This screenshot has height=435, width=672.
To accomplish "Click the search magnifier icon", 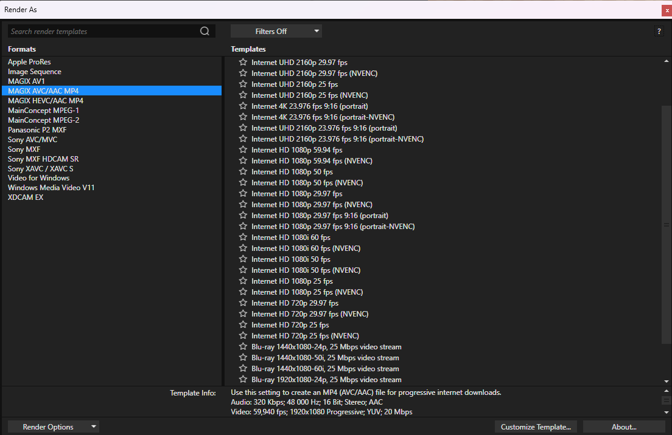I will [205, 31].
